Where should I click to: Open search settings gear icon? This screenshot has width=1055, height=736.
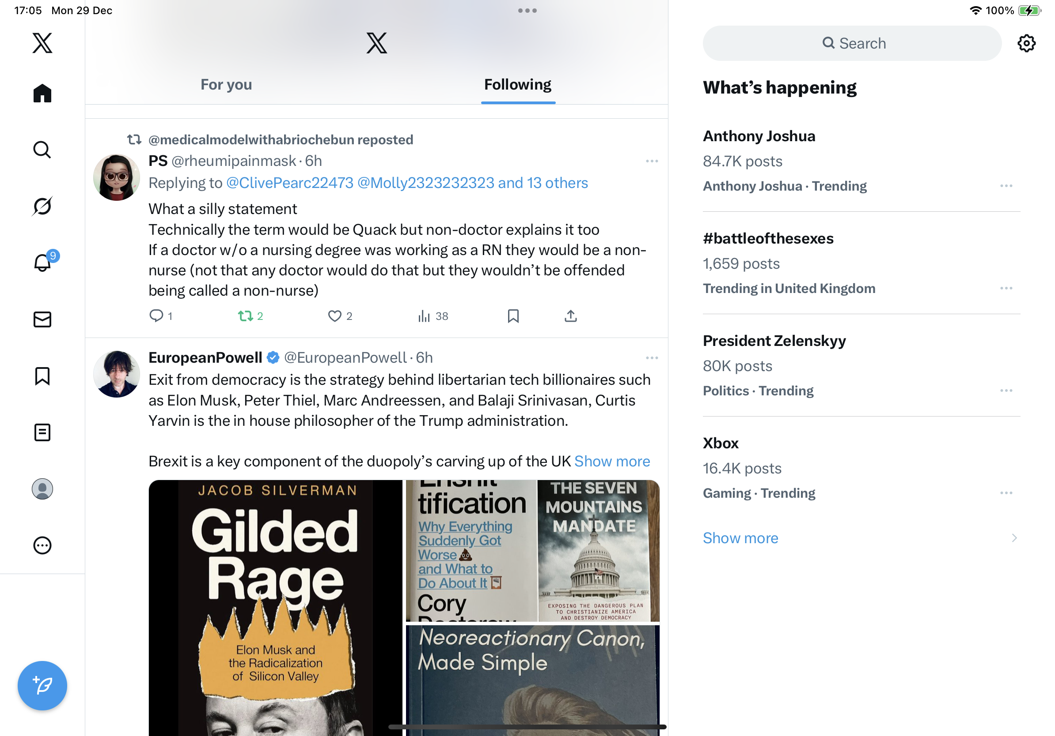point(1026,44)
